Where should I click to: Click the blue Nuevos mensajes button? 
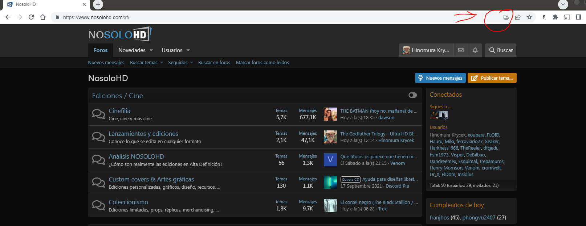[x=440, y=78]
